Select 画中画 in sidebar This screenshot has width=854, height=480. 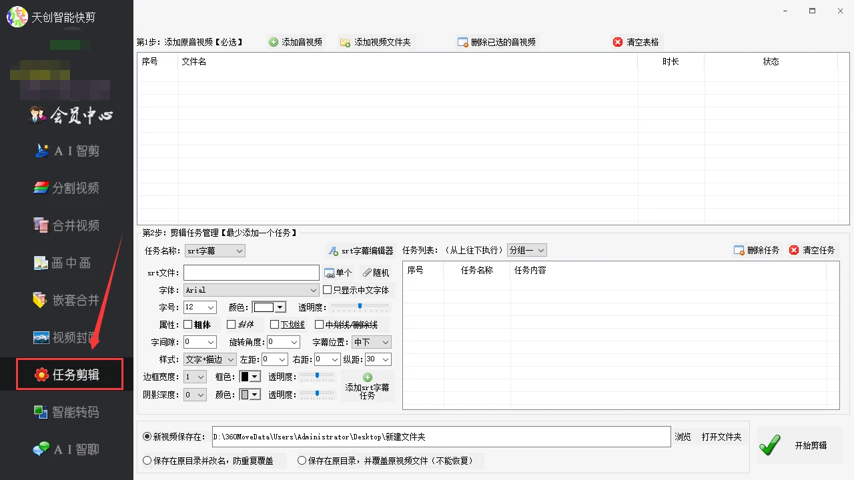click(x=63, y=263)
